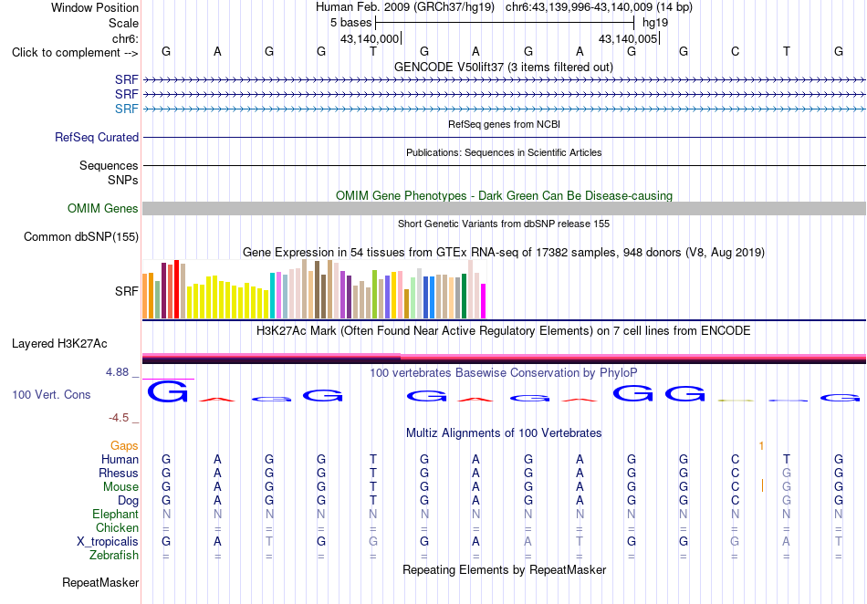This screenshot has height=604, width=867.
Task: Click the gray OMIM Genes bar
Action: coord(504,208)
